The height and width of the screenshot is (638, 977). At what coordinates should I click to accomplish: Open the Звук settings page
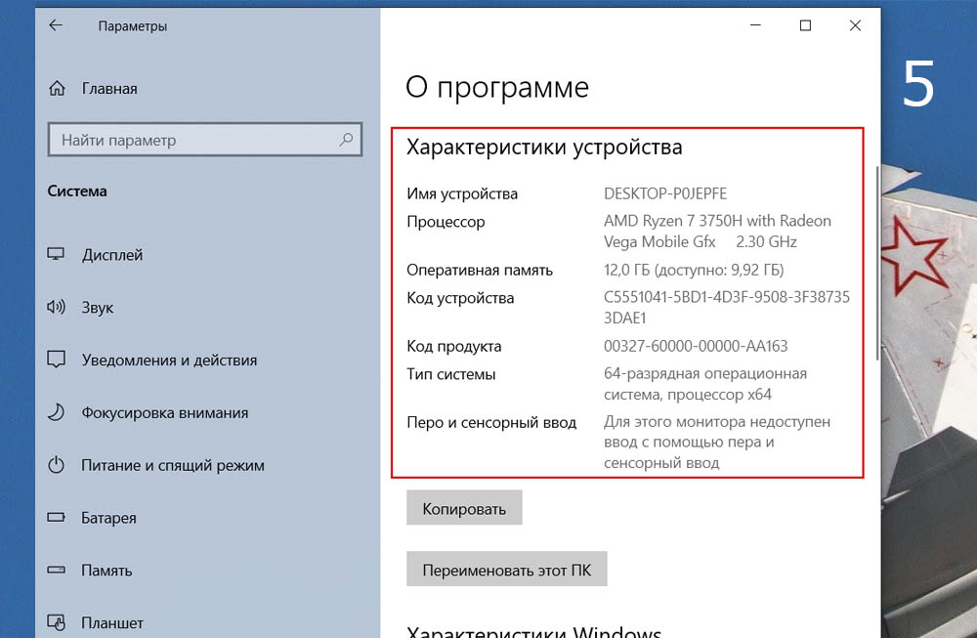pyautogui.click(x=97, y=307)
